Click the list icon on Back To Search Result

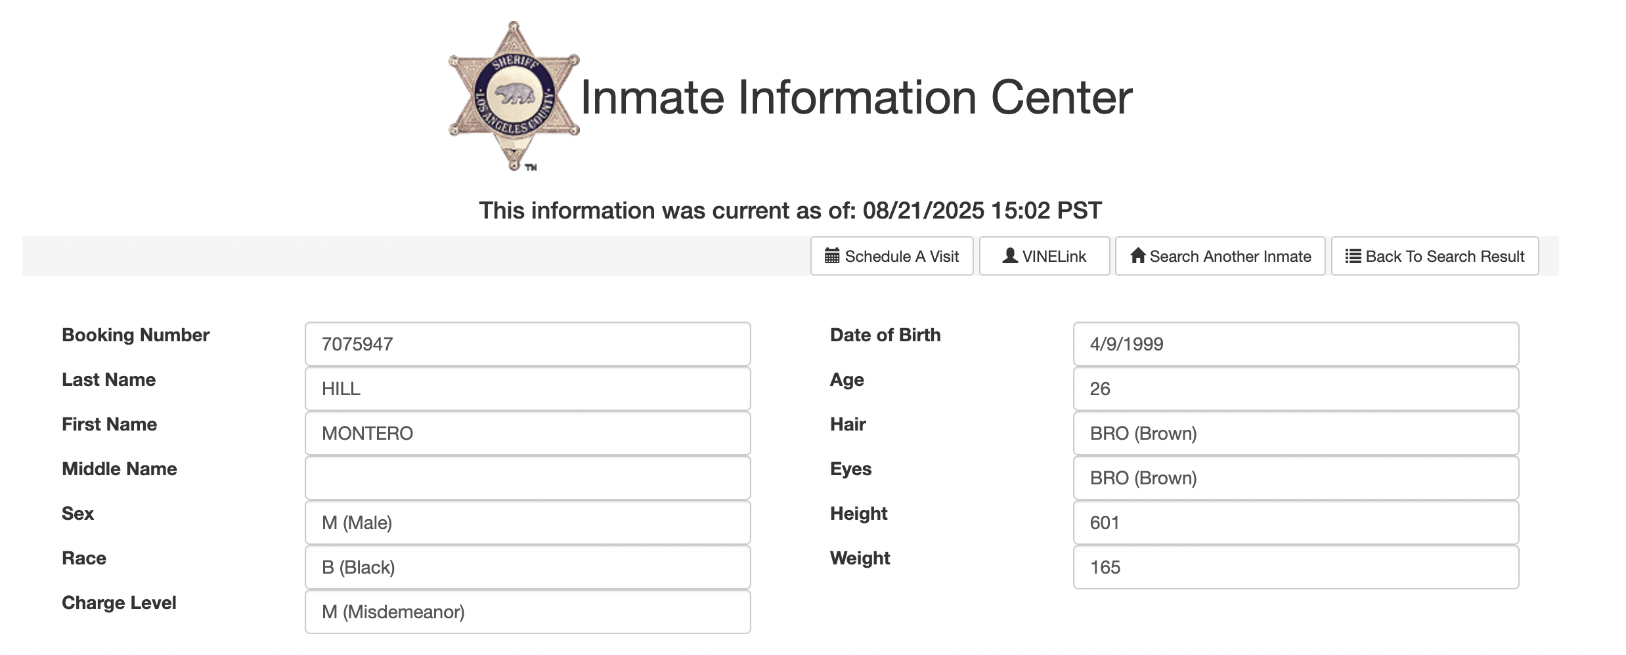(x=1353, y=256)
